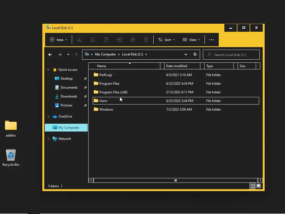Click the 5 items status text
The height and width of the screenshot is (214, 285).
point(53,186)
